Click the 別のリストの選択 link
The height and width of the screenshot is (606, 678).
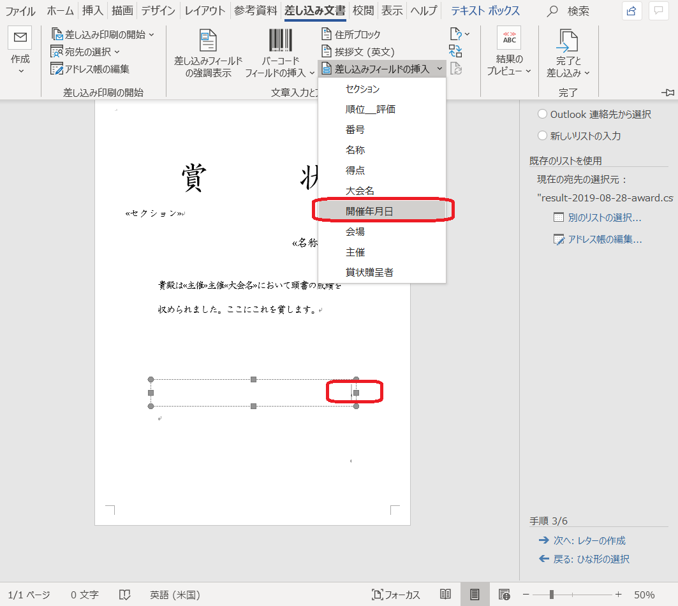click(x=604, y=217)
